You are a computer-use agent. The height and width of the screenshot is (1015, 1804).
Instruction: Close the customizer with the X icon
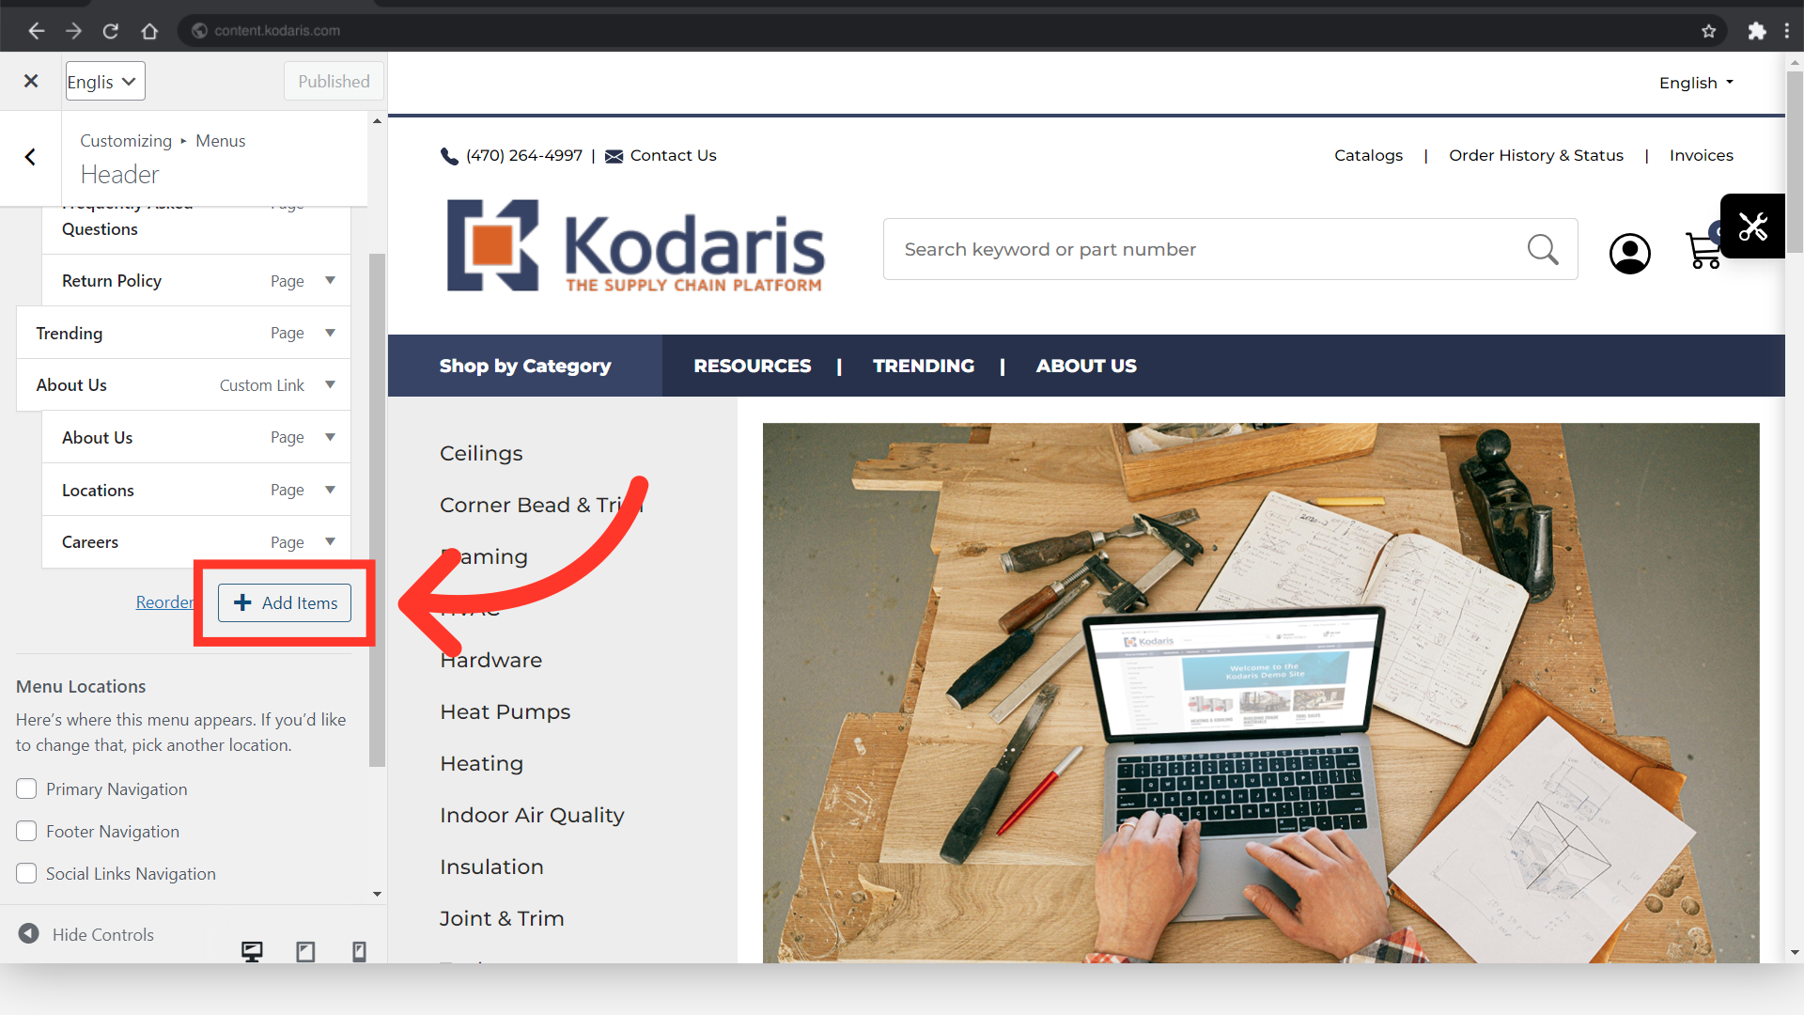[31, 81]
